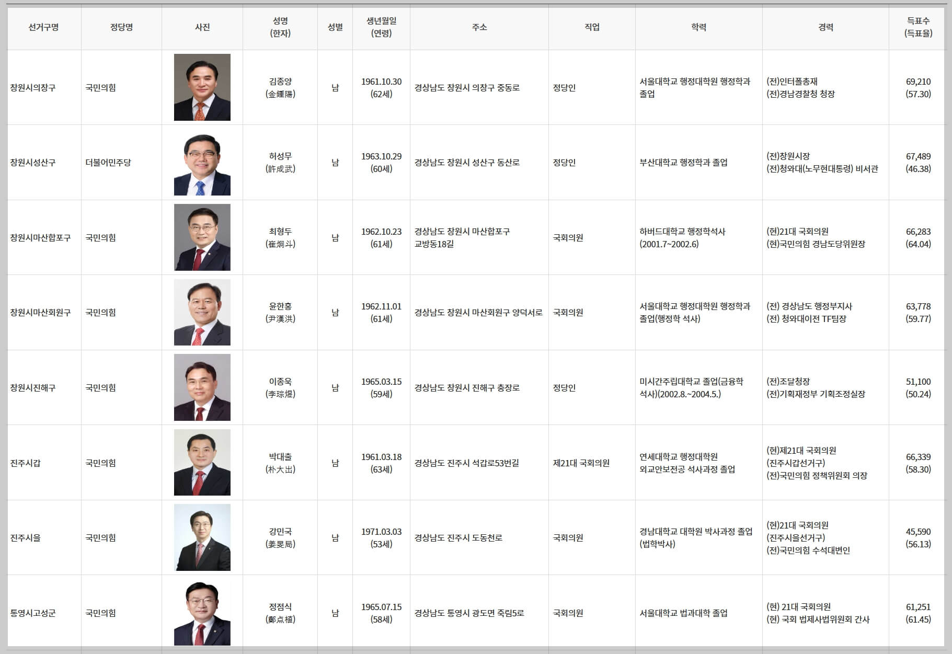Click the name 허성무 (許成武)
The height and width of the screenshot is (654, 952).
pyautogui.click(x=280, y=163)
